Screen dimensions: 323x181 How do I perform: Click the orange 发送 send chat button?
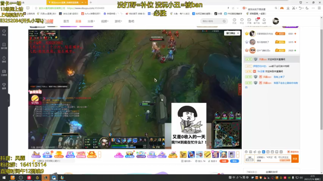(295, 158)
